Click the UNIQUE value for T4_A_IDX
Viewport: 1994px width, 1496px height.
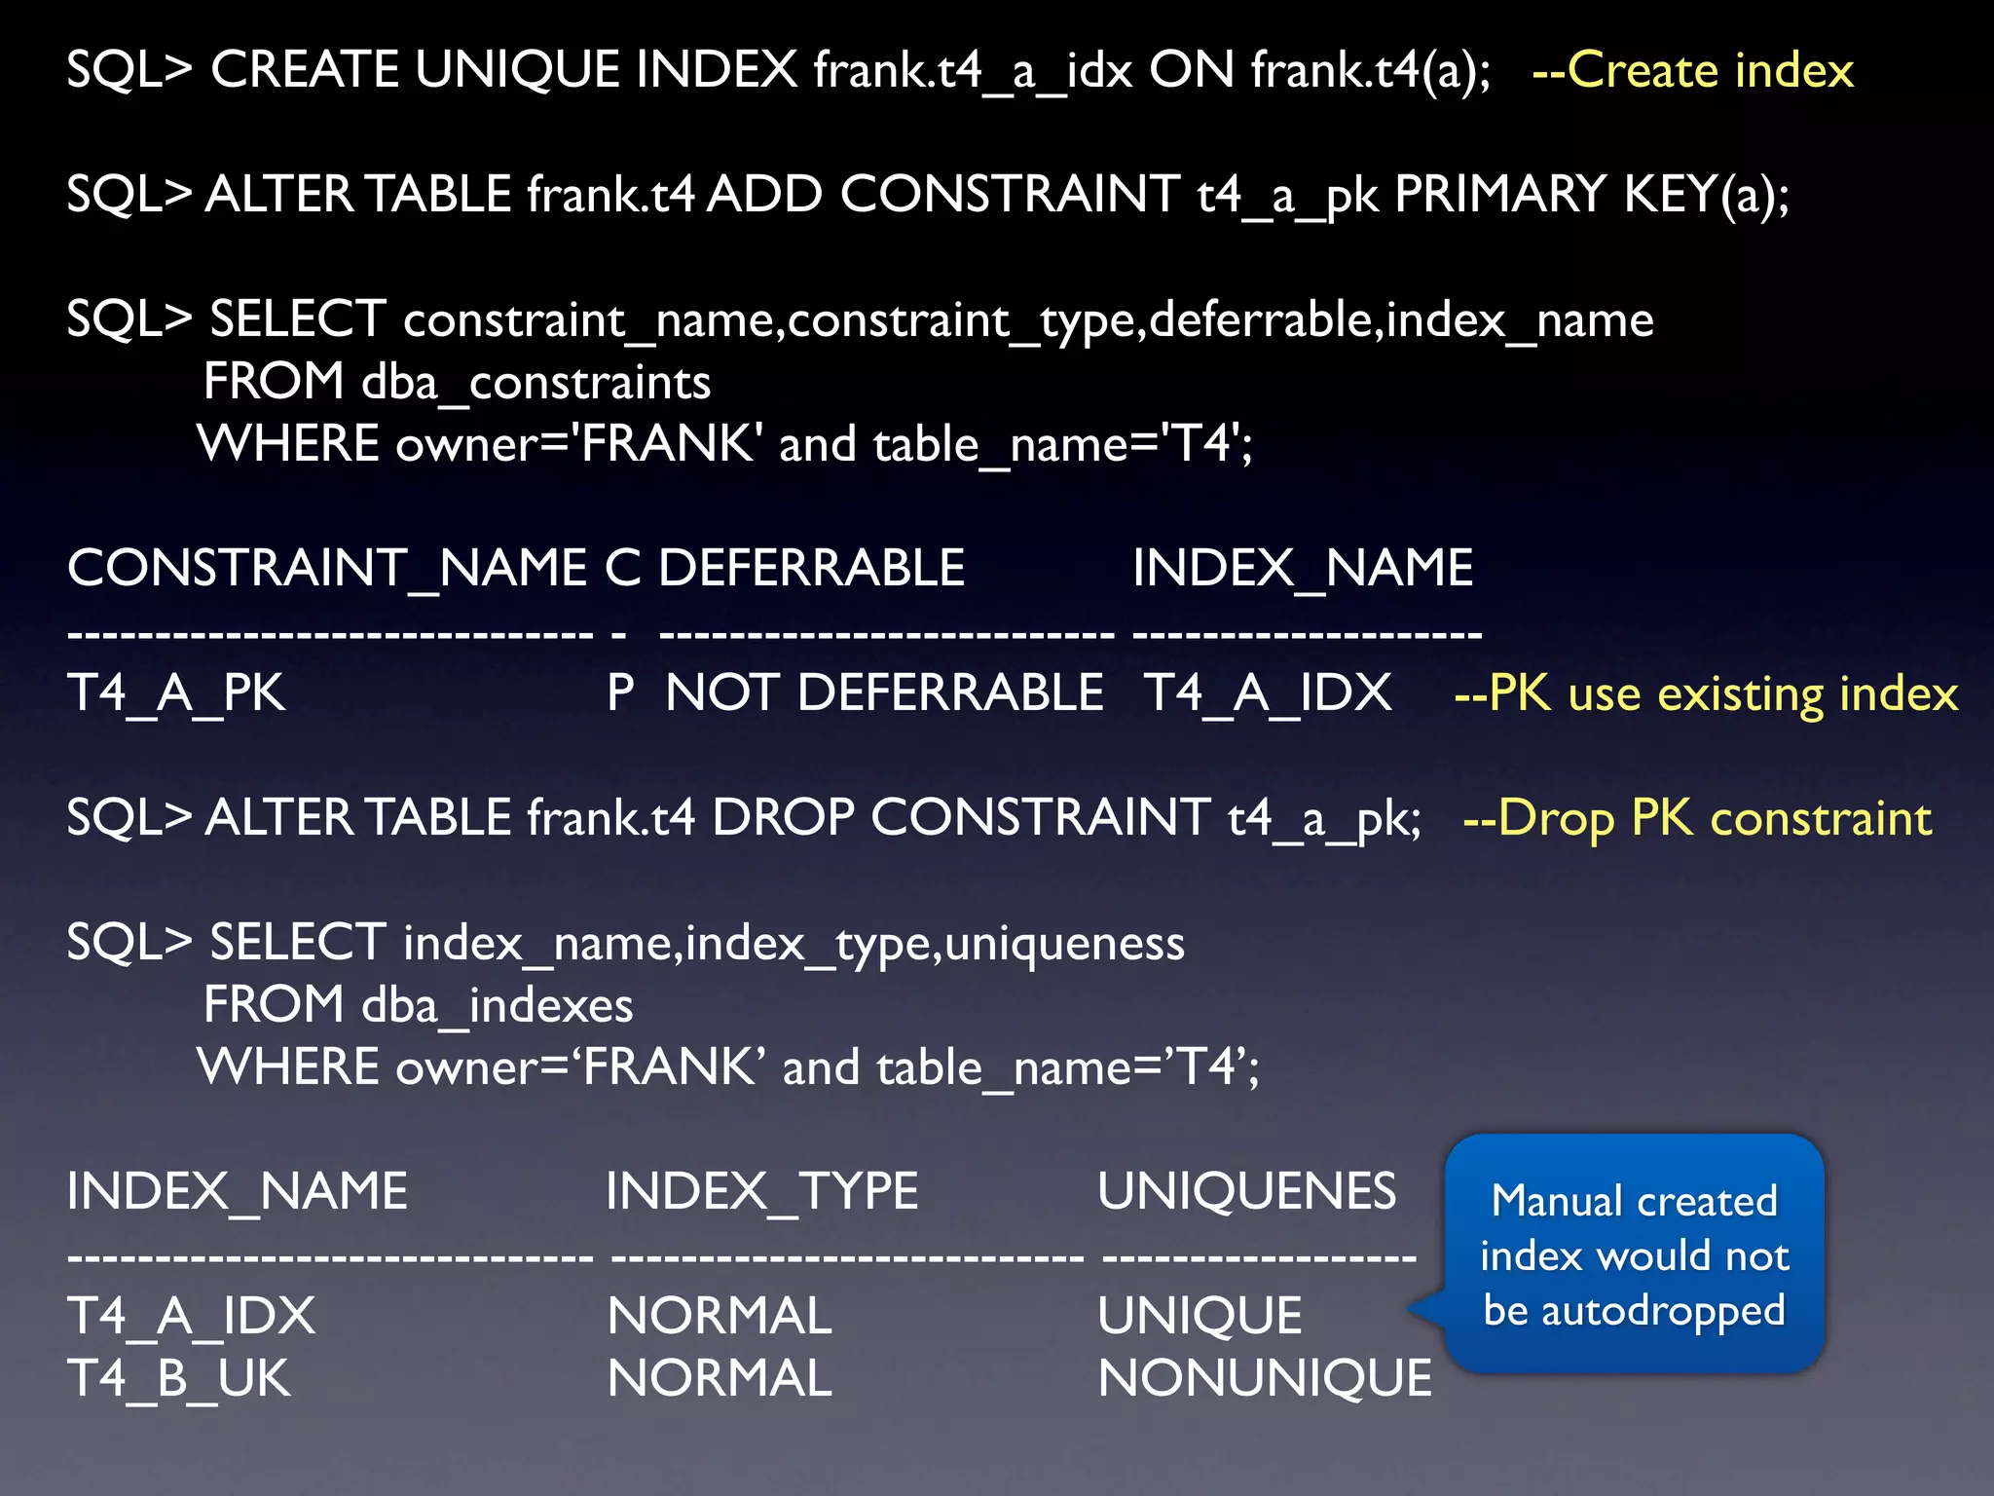[1200, 1317]
